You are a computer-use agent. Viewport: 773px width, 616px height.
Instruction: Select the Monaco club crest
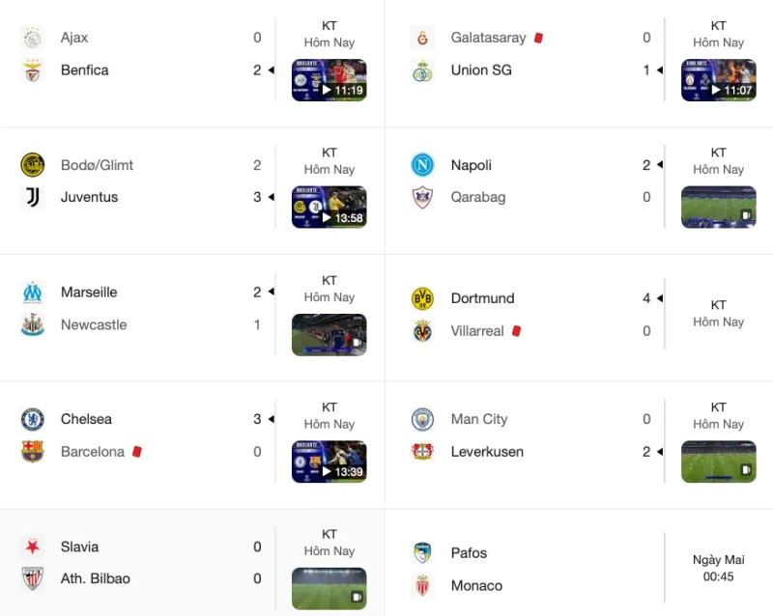pyautogui.click(x=422, y=585)
